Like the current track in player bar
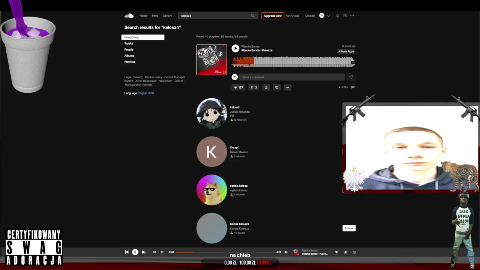This screenshot has height=270, width=480. tap(336, 252)
